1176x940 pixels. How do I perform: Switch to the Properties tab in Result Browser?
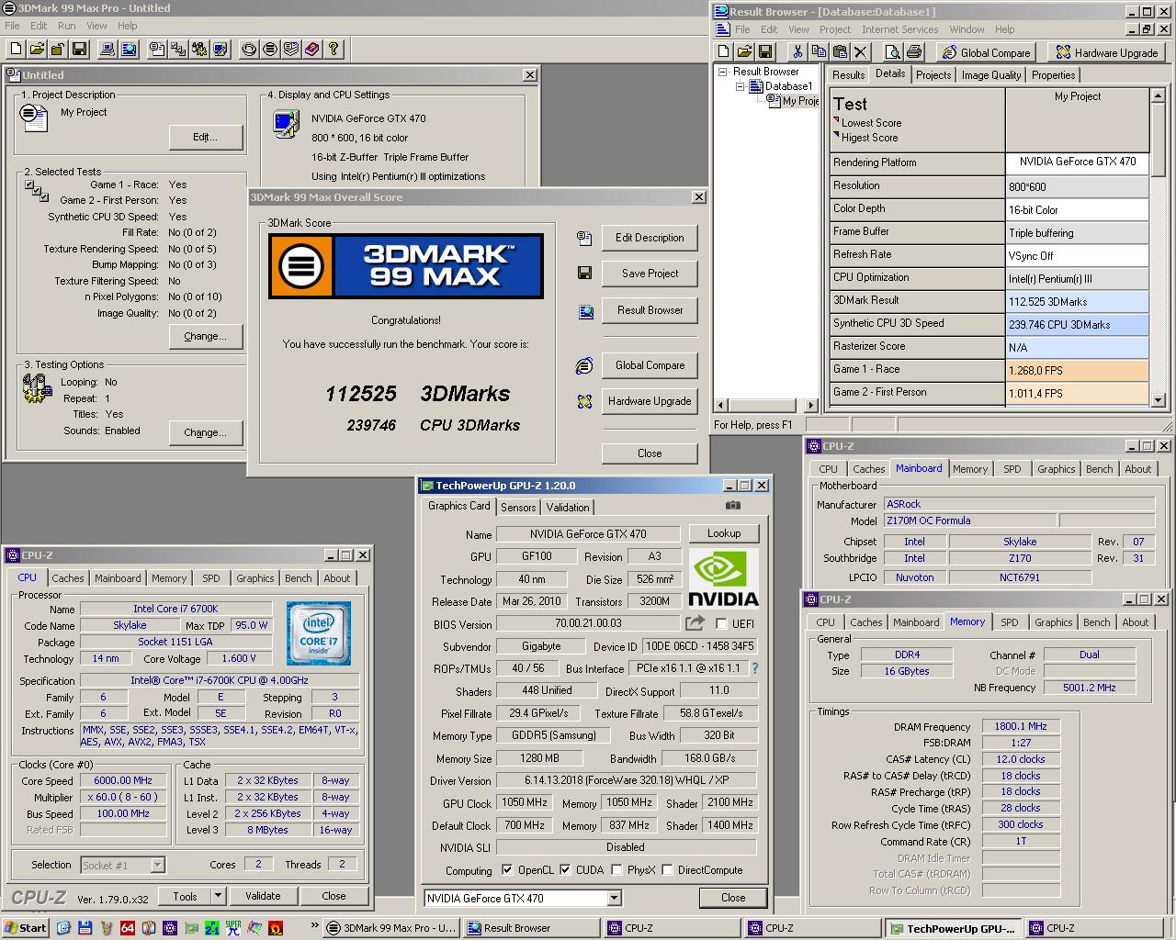[x=1053, y=75]
